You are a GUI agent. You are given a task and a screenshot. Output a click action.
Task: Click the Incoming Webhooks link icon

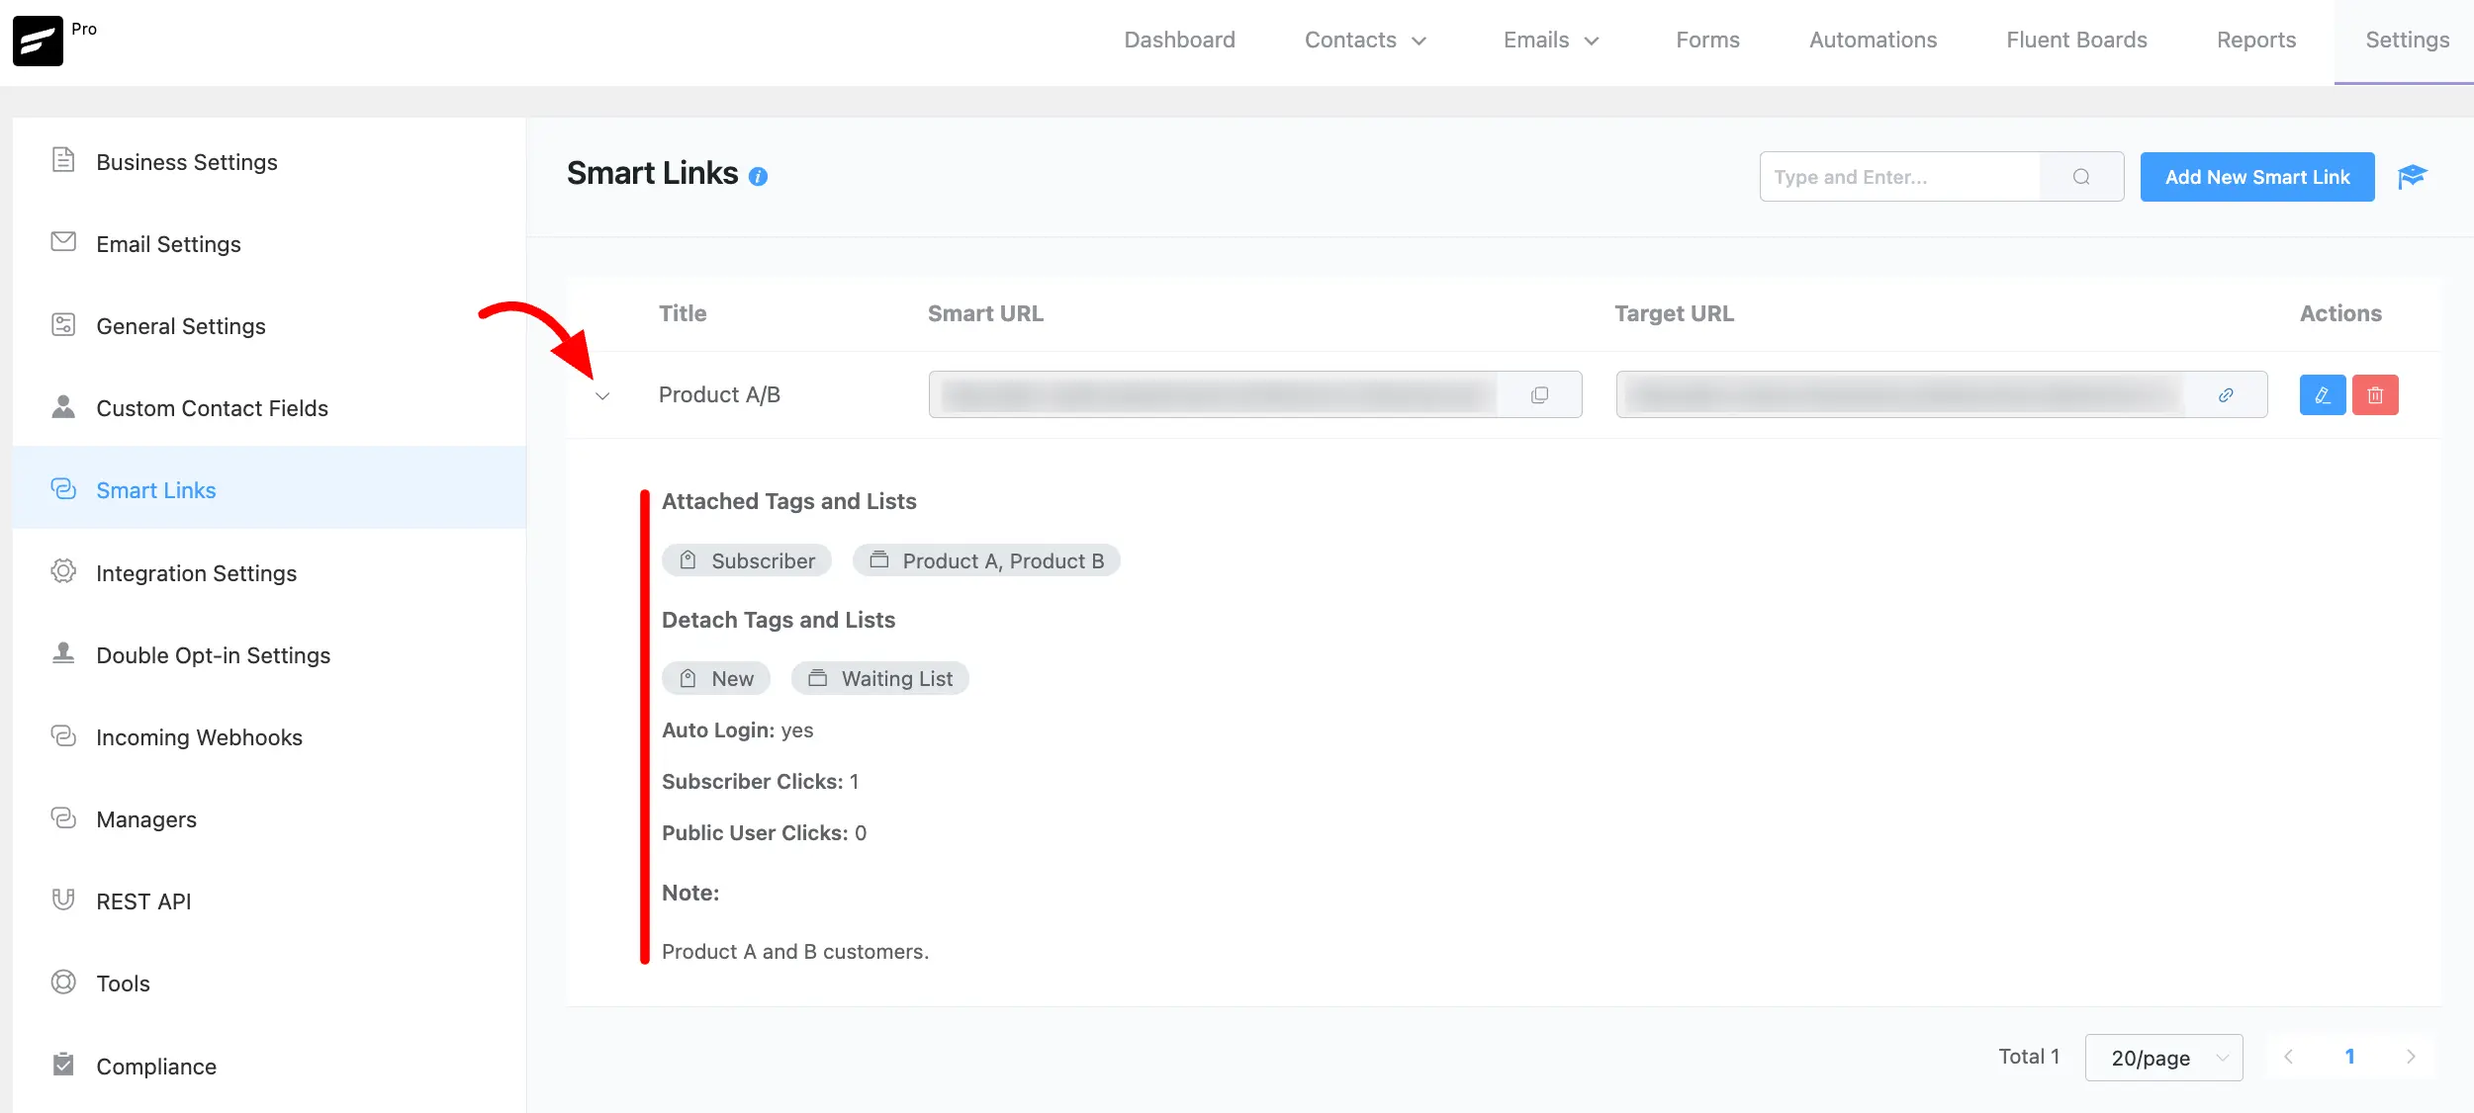click(63, 735)
